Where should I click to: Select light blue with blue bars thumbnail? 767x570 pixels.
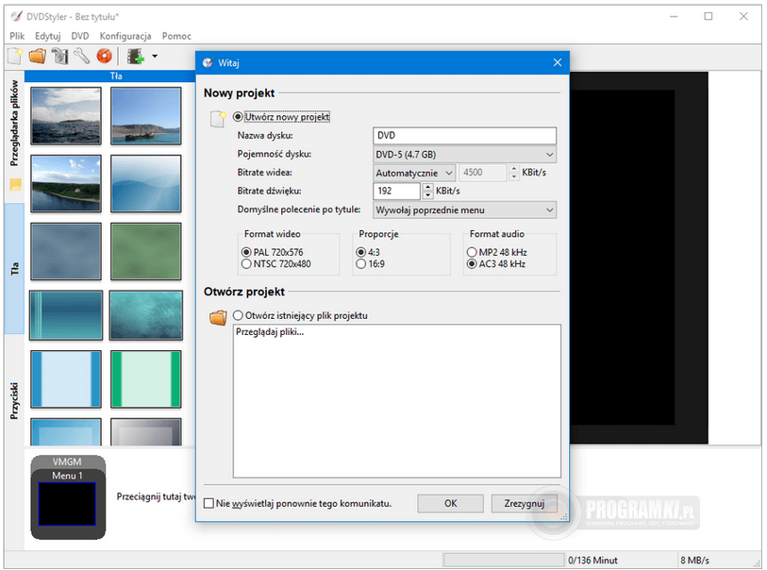tap(65, 378)
